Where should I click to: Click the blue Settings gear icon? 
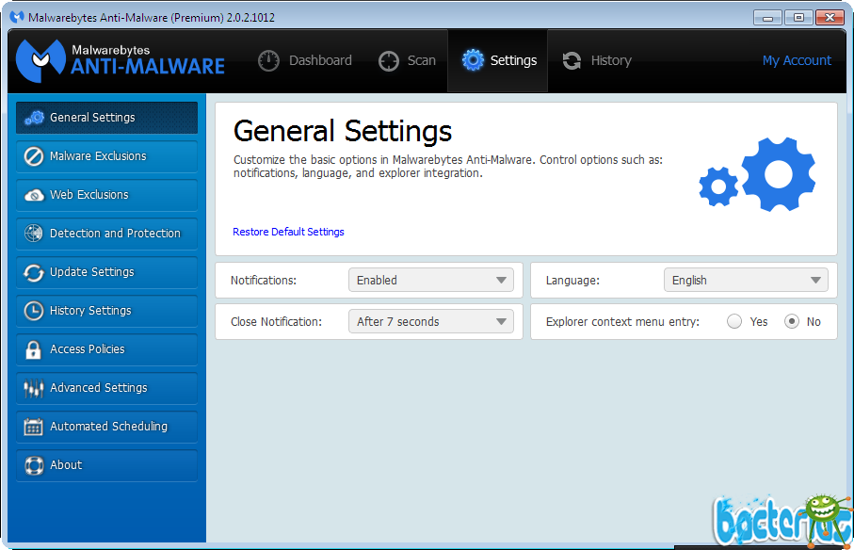coord(473,60)
